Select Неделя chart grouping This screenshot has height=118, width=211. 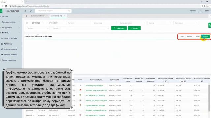pyautogui.click(x=190, y=36)
